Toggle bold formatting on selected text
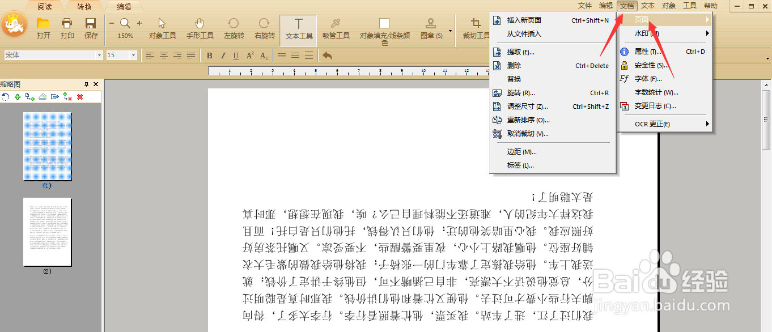This screenshot has height=332, width=772. [209, 55]
